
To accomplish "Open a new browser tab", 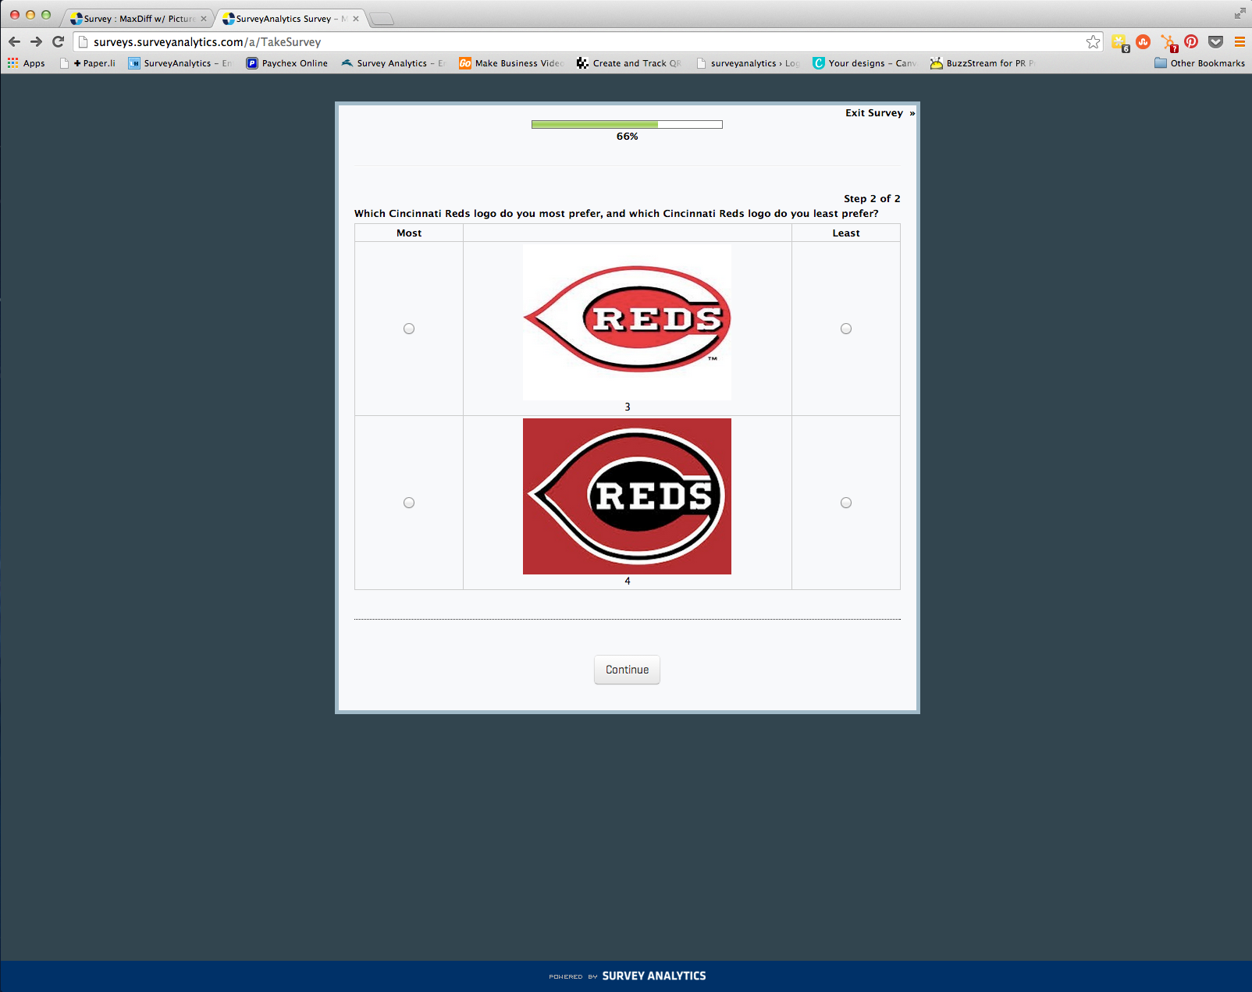I will pyautogui.click(x=382, y=19).
